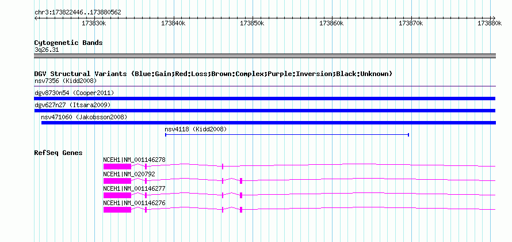Click the dgv8730n54 (Cooper2011) label
Viewport: 512px width, 242px height.
[74, 93]
